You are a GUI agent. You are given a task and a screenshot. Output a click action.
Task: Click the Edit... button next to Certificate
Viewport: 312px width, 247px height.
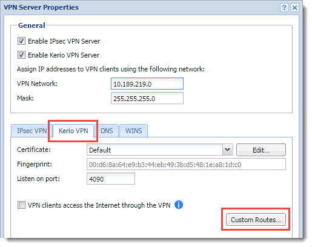click(261, 150)
